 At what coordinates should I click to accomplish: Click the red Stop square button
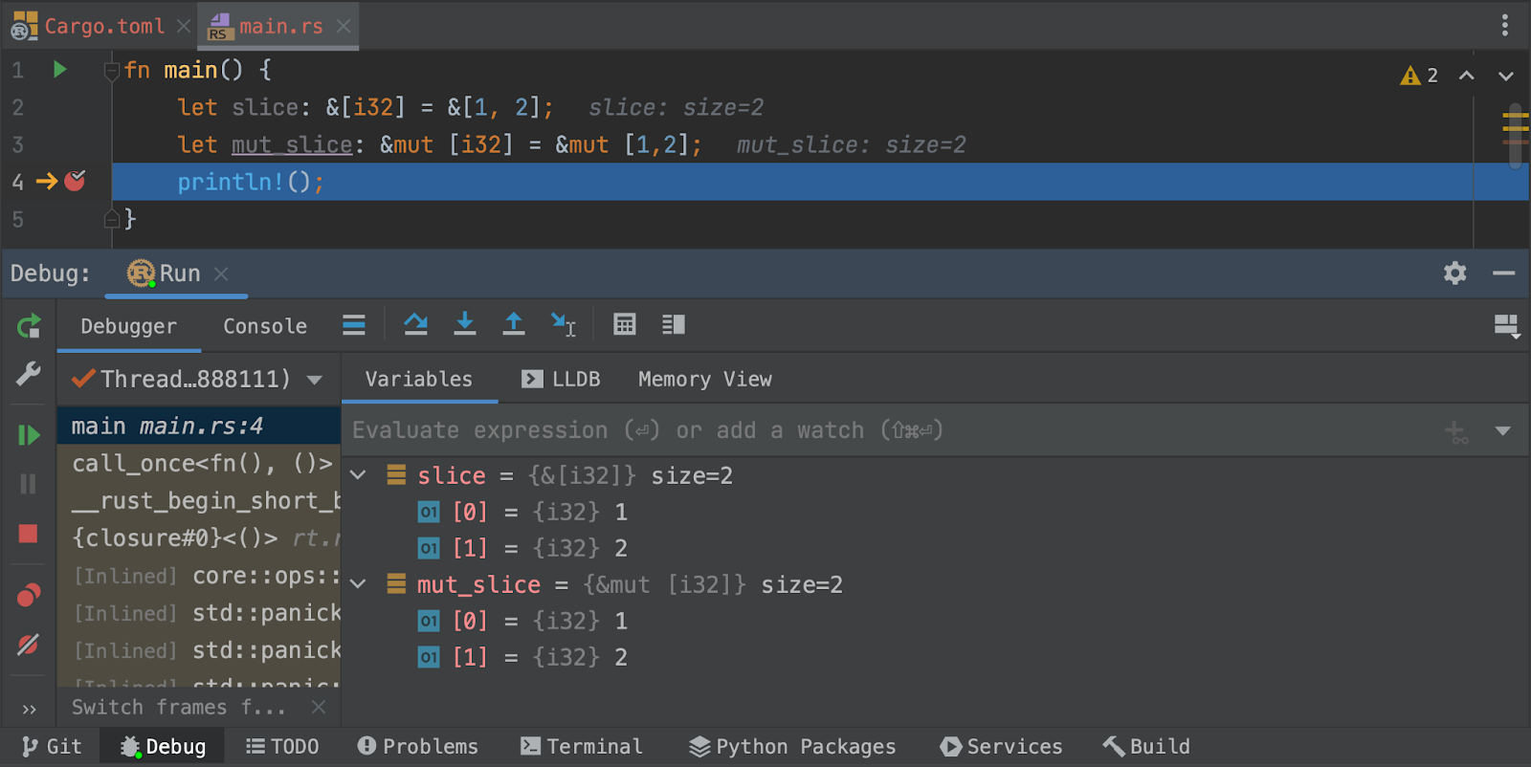click(29, 534)
